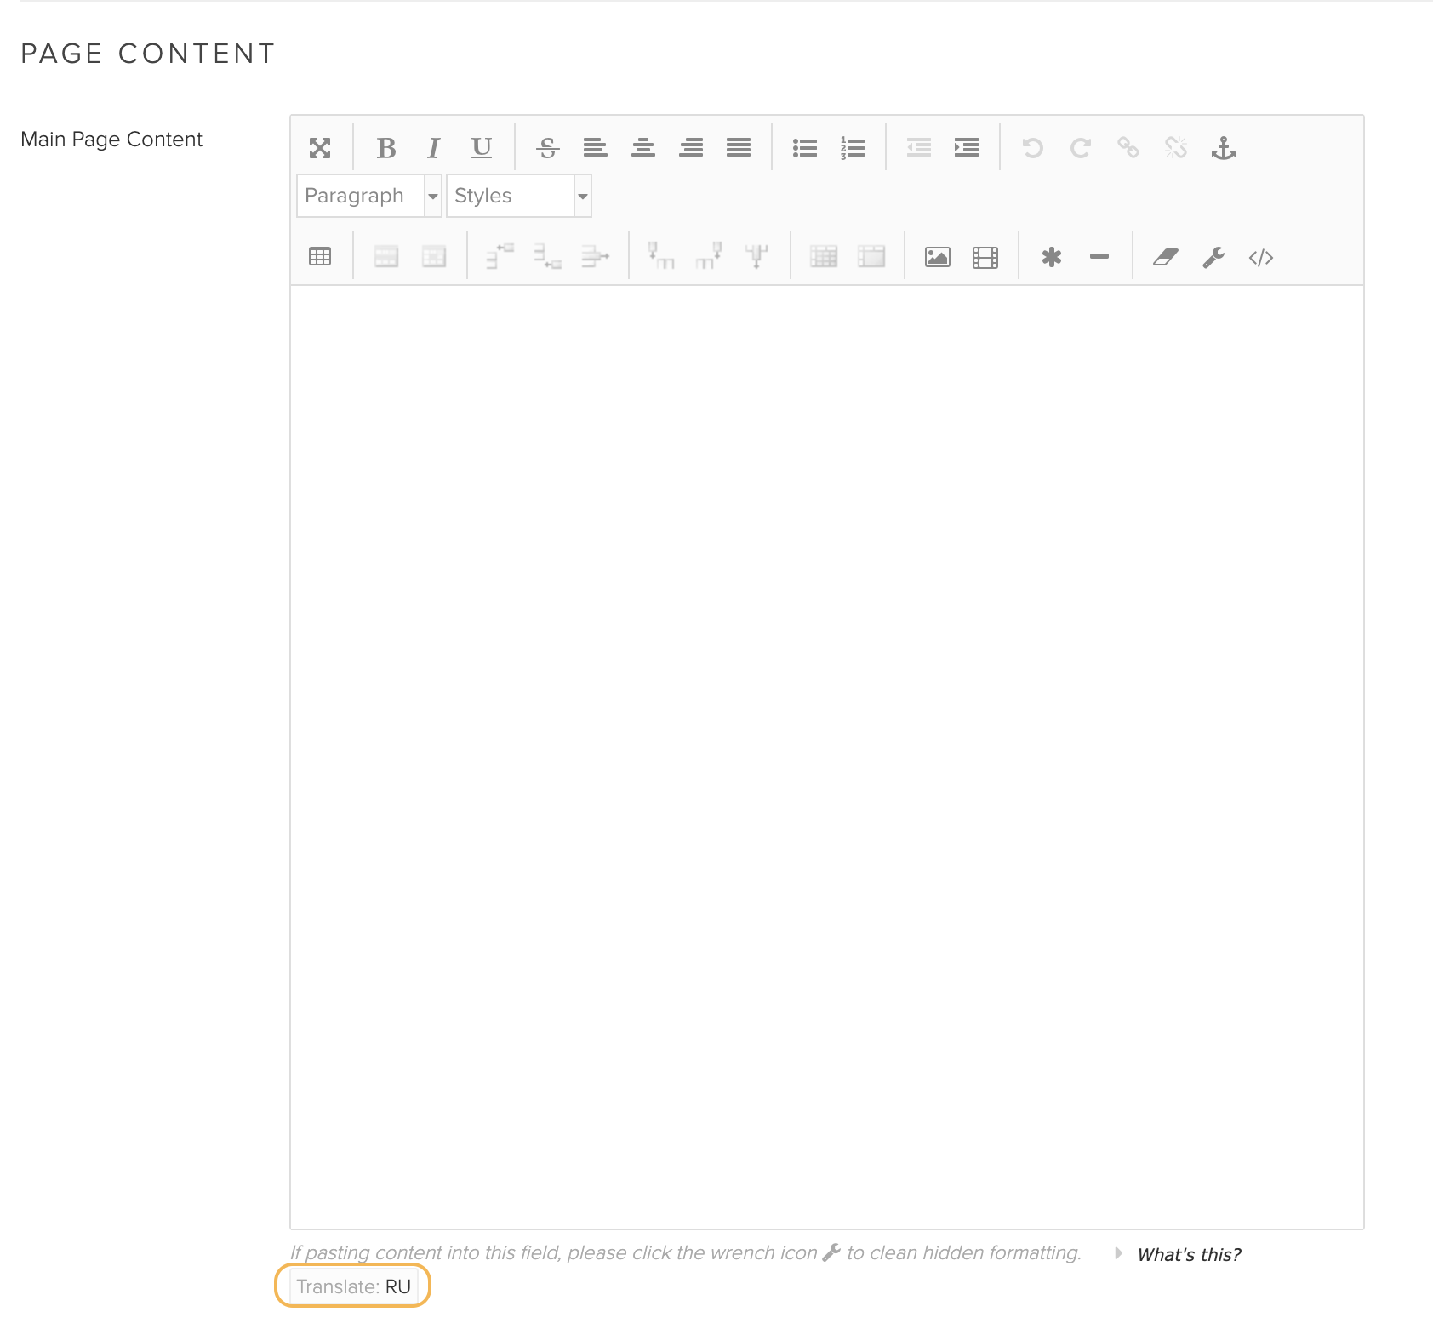The height and width of the screenshot is (1329, 1433).
Task: Split merged table cells icon
Action: (x=824, y=257)
